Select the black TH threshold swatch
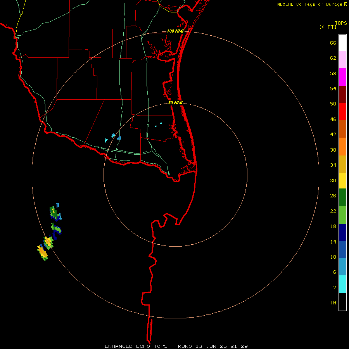Viewport: 349px width, 349px height. pyautogui.click(x=342, y=302)
